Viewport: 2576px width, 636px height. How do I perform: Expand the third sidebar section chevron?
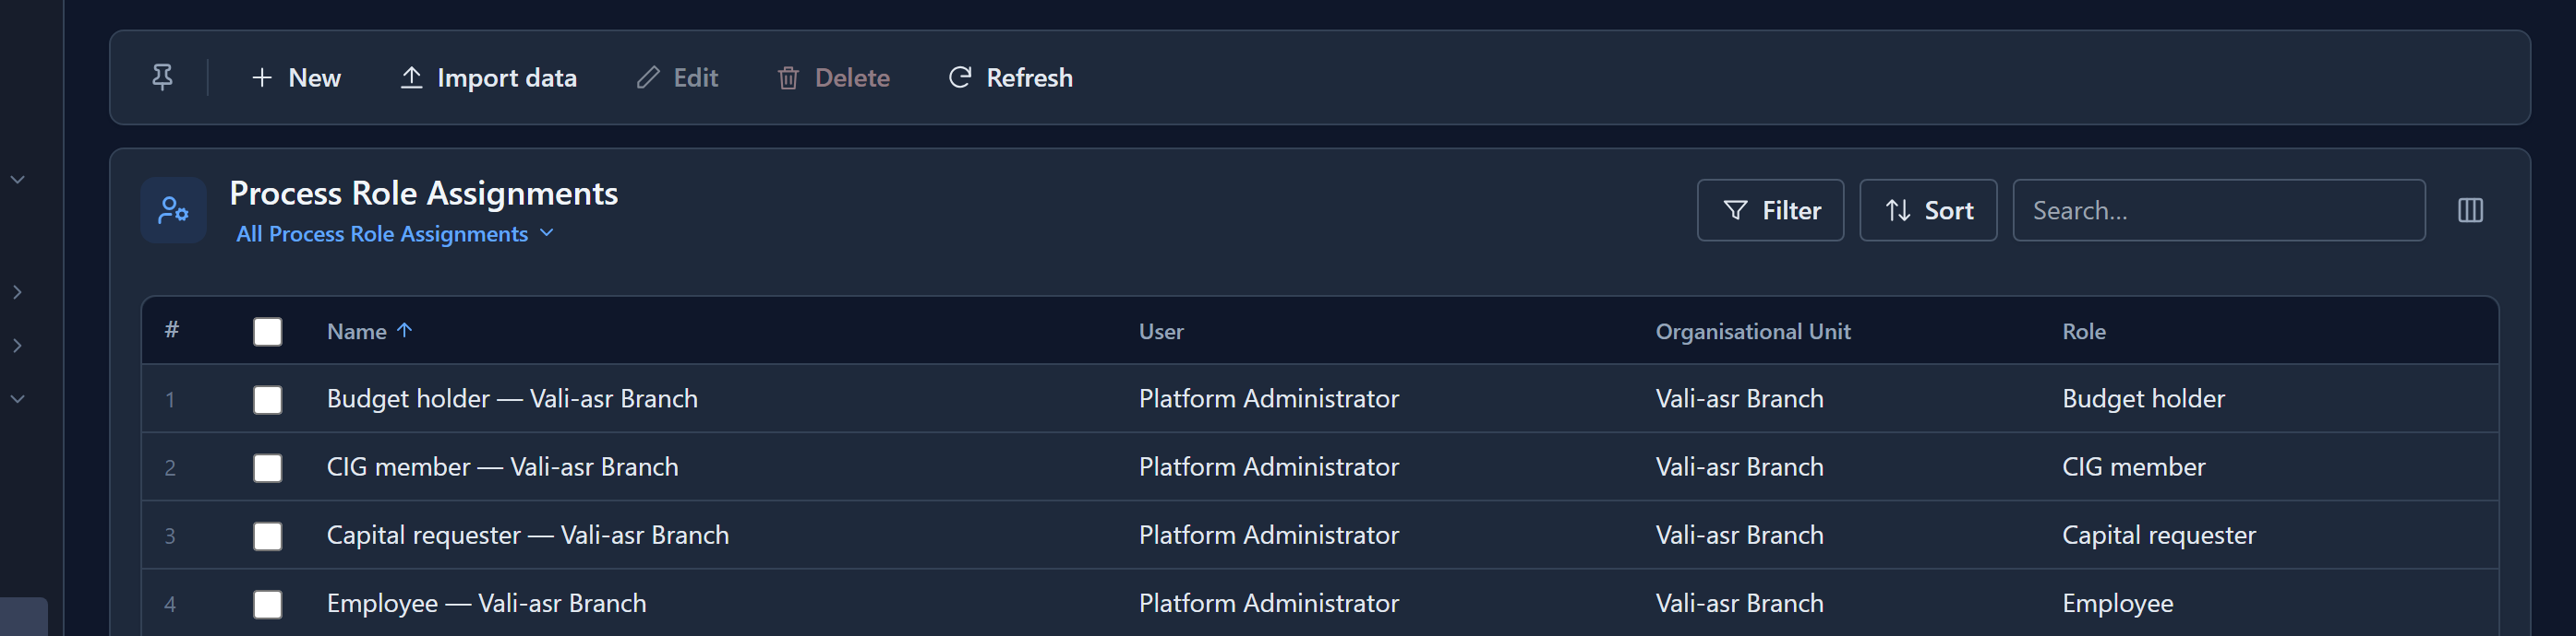click(17, 346)
